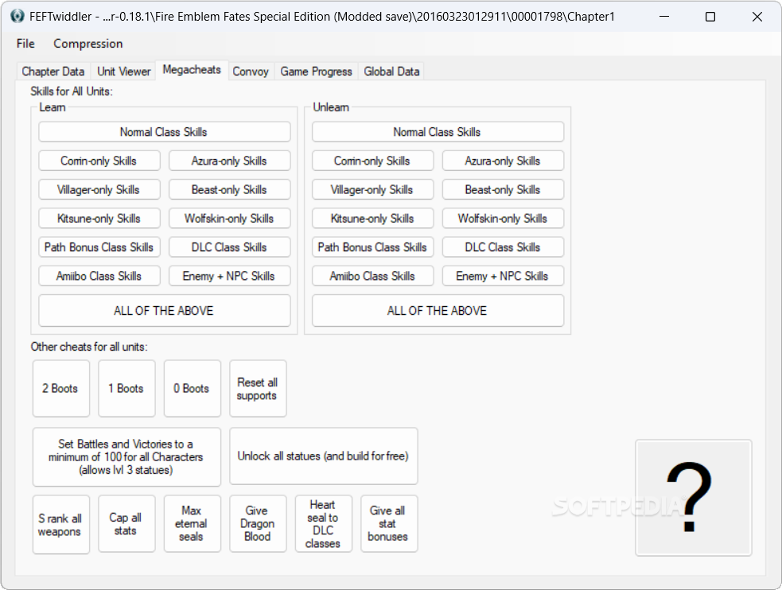Unlearn Beast-only Skills

coord(503,190)
